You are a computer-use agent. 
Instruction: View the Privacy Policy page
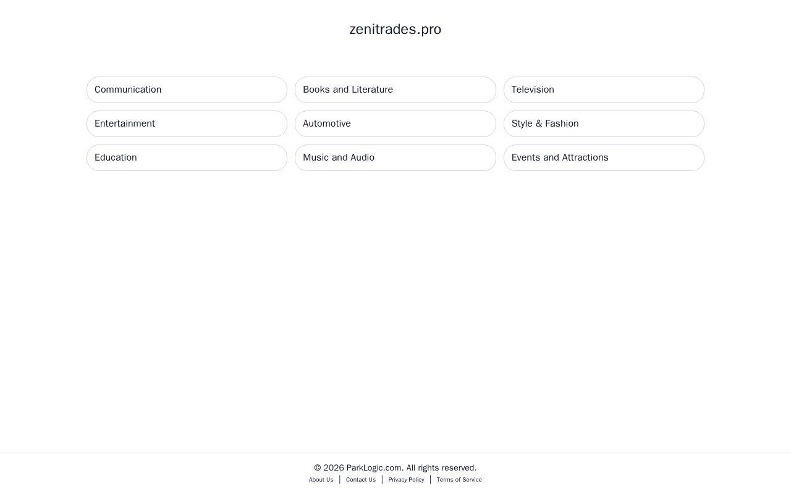[x=406, y=480]
